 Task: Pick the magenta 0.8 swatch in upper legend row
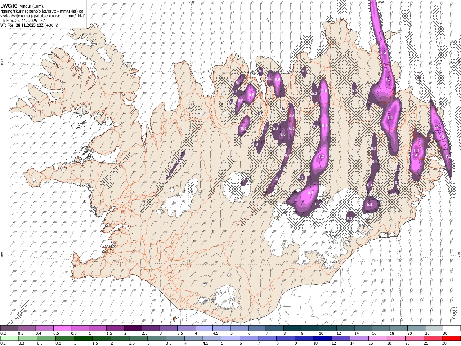80,328
